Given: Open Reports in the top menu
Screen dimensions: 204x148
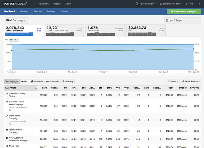Looking at the screenshot, I should pyautogui.click(x=57, y=4).
